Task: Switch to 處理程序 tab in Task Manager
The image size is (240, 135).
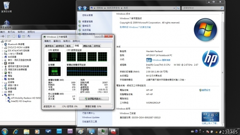Action: click(60, 46)
